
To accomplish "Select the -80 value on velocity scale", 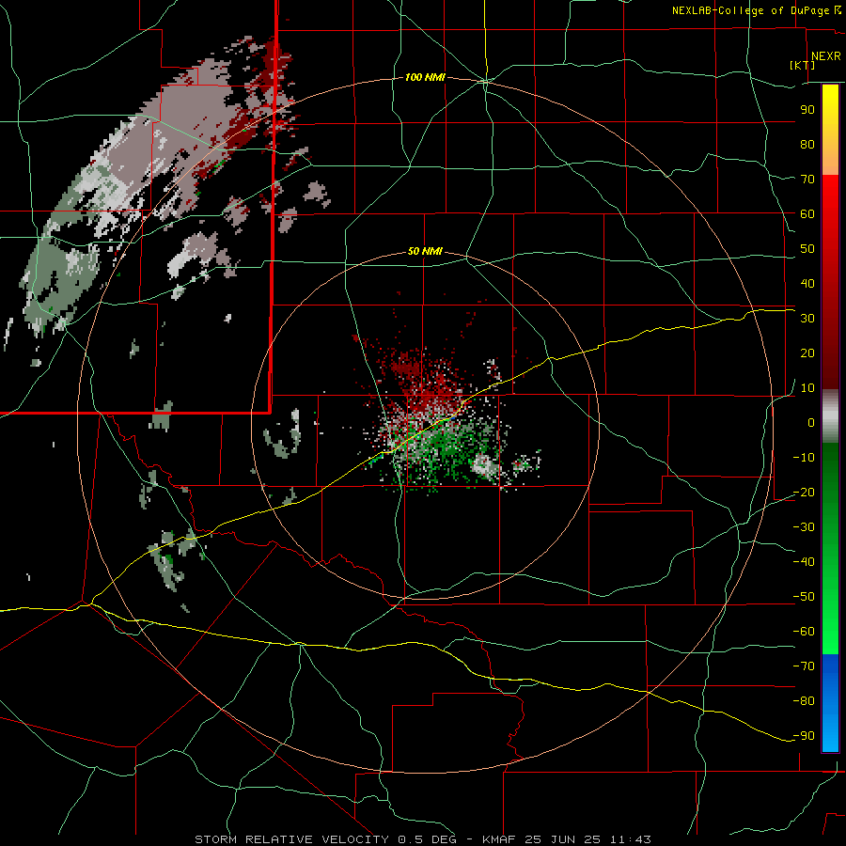I will click(804, 701).
